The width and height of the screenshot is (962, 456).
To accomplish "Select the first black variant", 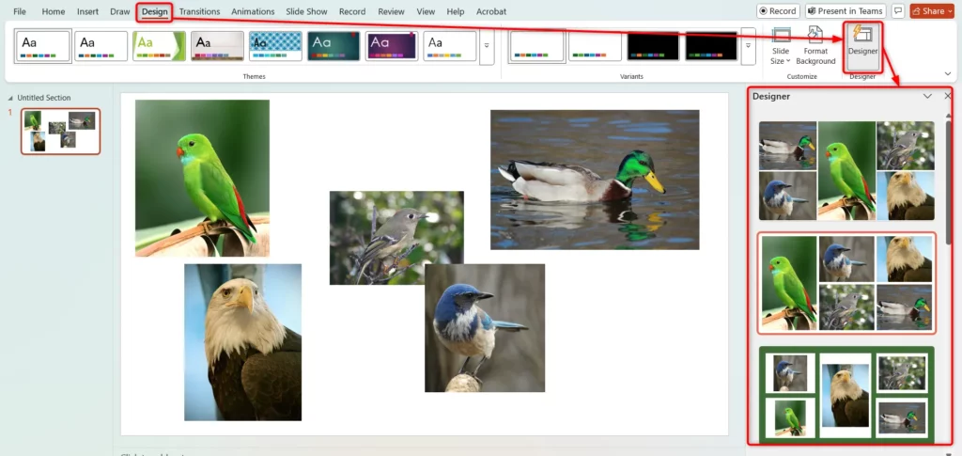I will pos(653,45).
